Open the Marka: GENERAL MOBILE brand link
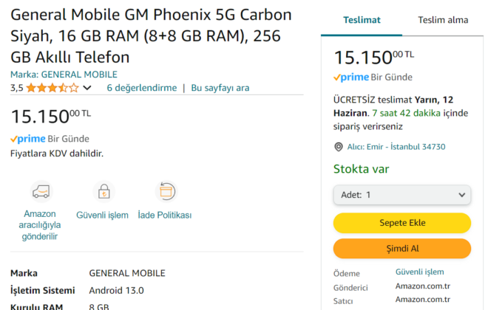This screenshot has width=488, height=310. tap(64, 74)
